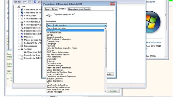This screenshot has width=173, height=97.
Task: Pick Estado de instalação option
Action: point(75,70)
